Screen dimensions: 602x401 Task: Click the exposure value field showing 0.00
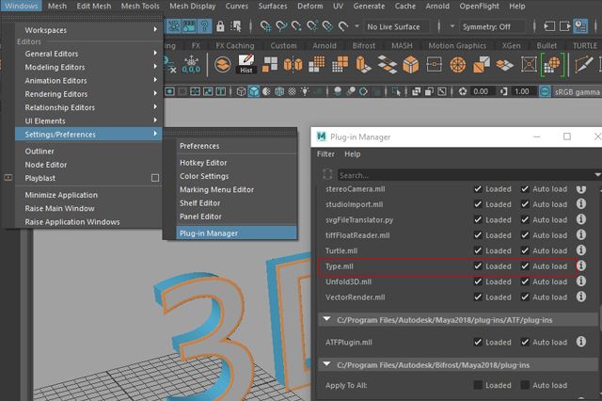481,91
